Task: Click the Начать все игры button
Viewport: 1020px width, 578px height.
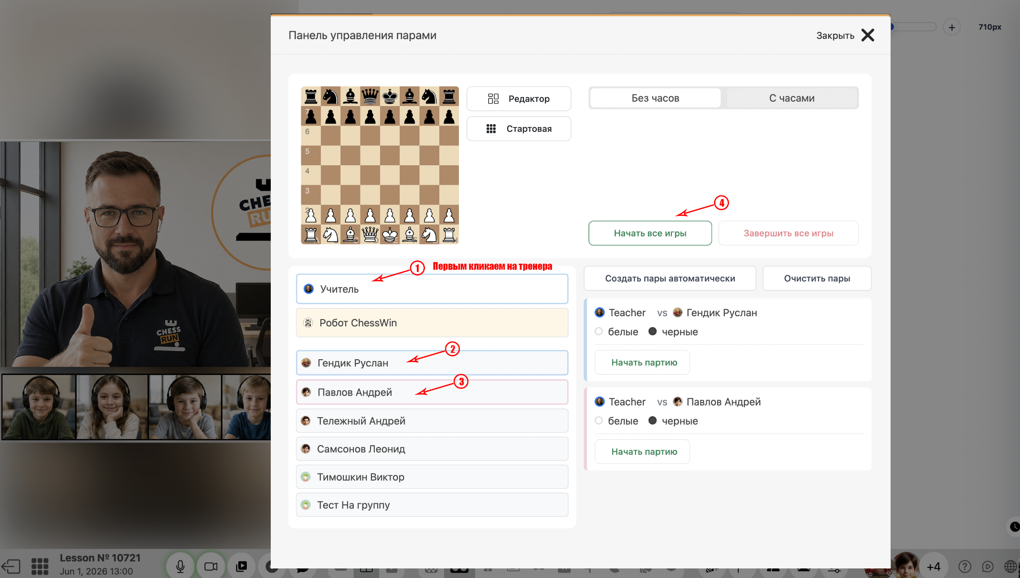Action: click(650, 233)
